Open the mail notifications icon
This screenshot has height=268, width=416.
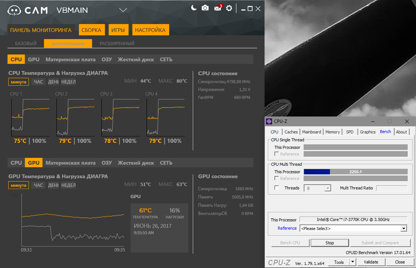tap(217, 8)
